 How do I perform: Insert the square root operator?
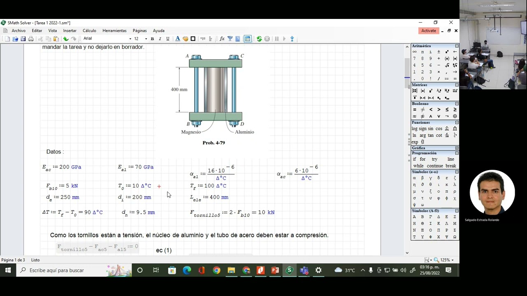pos(447,65)
